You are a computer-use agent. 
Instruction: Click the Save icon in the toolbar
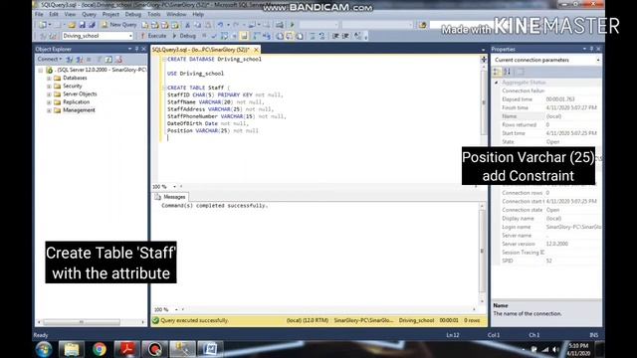click(x=82, y=25)
